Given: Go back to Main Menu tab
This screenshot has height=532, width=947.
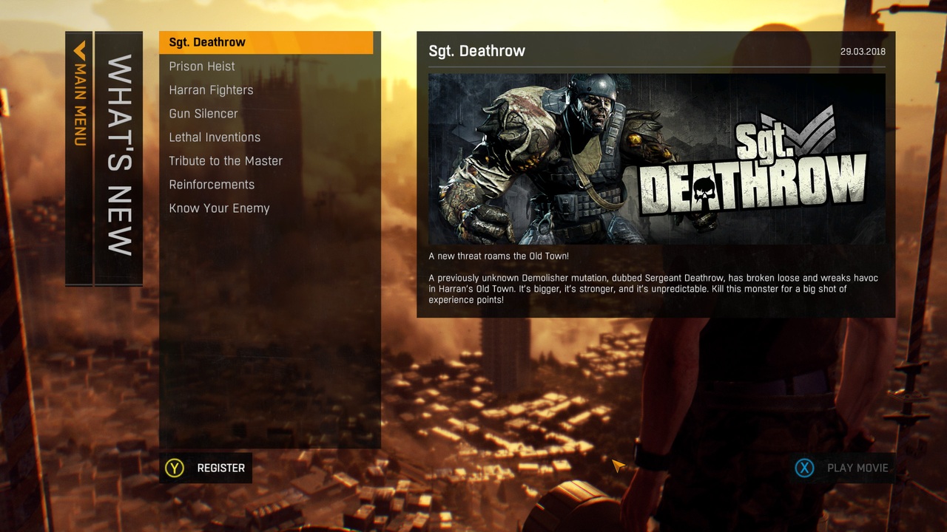Looking at the screenshot, I should pyautogui.click(x=79, y=158).
